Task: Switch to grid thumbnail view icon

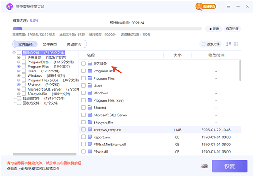Action: [236, 44]
